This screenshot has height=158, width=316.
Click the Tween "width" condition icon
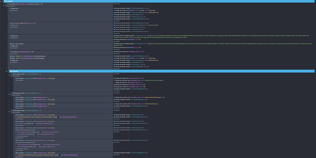11,58
